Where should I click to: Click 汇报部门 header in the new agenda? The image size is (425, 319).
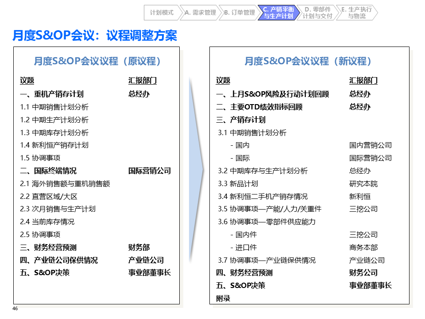pos(363,81)
